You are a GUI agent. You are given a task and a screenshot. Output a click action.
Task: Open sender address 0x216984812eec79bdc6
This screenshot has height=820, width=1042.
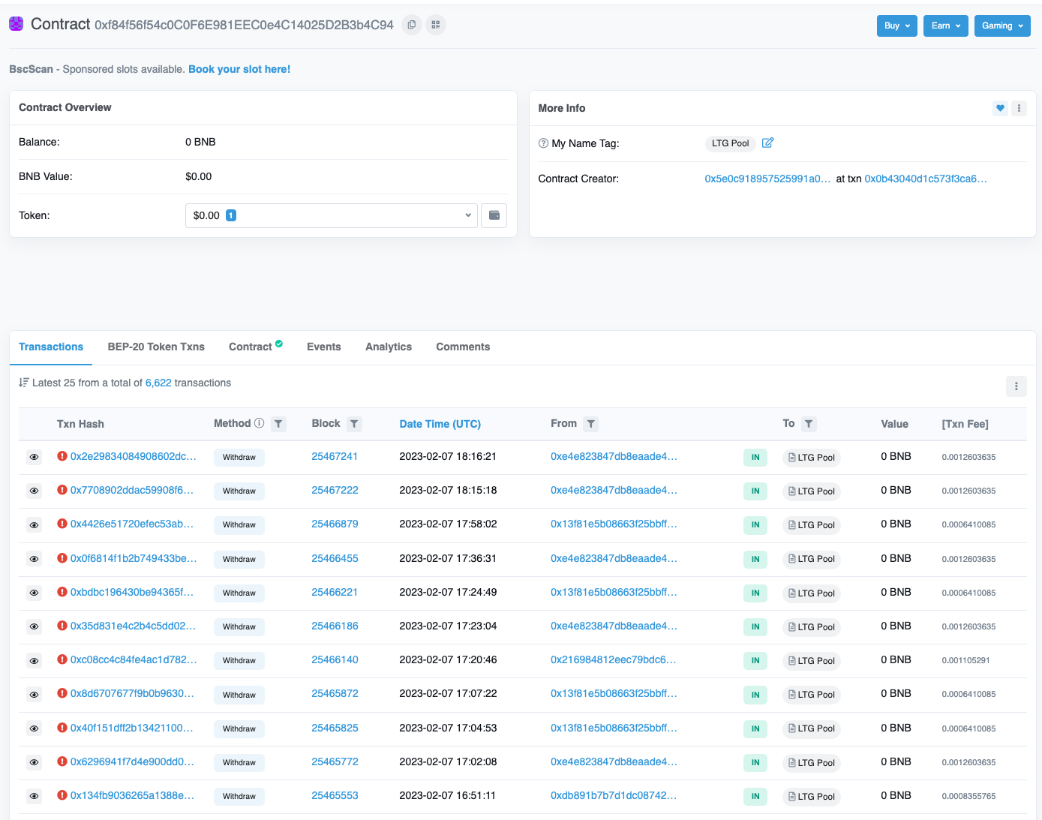coord(614,659)
